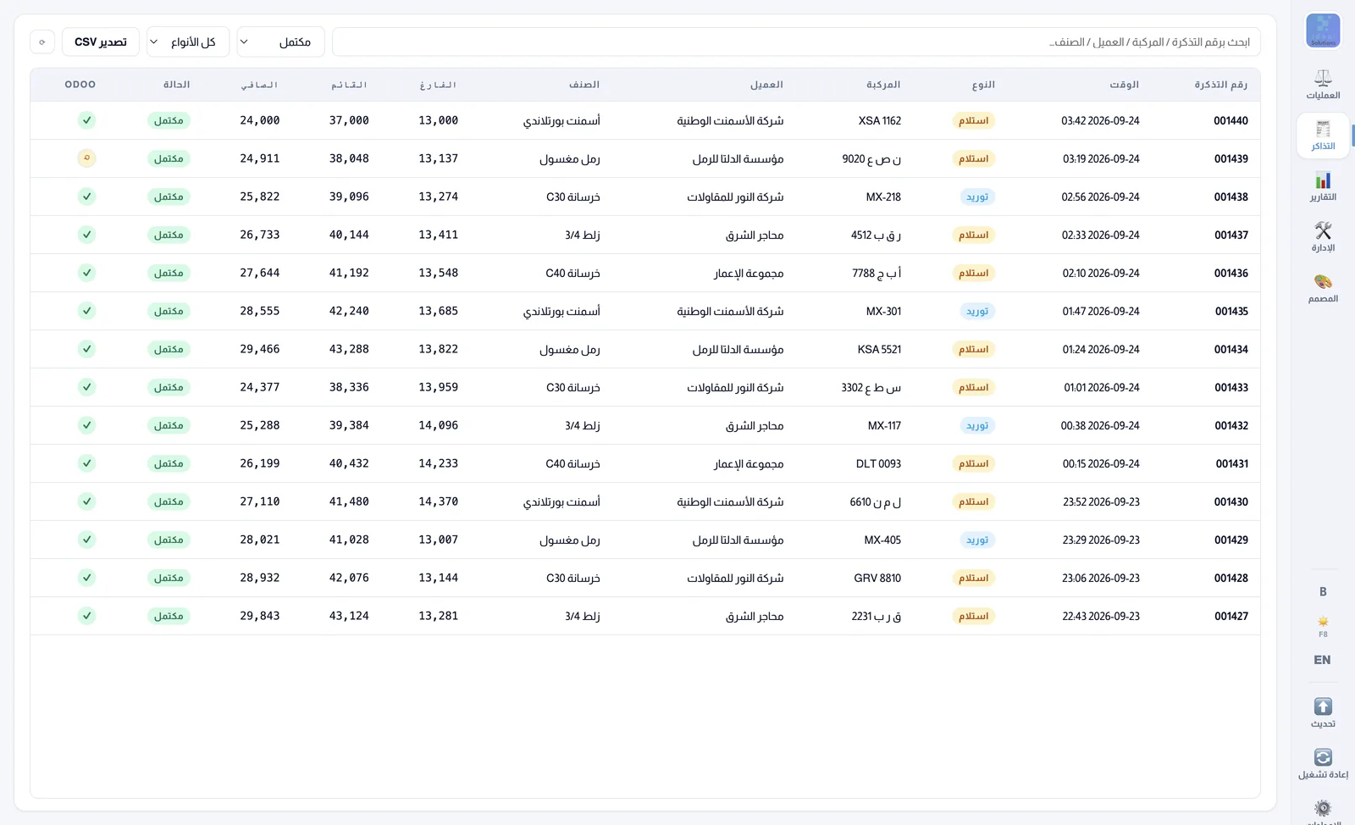The height and width of the screenshot is (825, 1355).
Task: Click the B button in the sidebar
Action: click(1323, 592)
